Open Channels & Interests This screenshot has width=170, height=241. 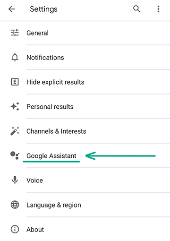[x=85, y=131]
